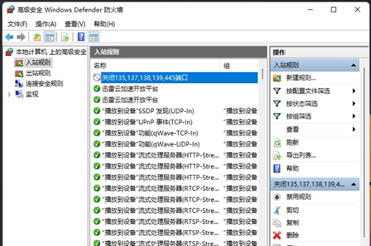Click green check icon of qWave-TCP-In rule
The width and height of the screenshot is (371, 246).
coord(97,133)
